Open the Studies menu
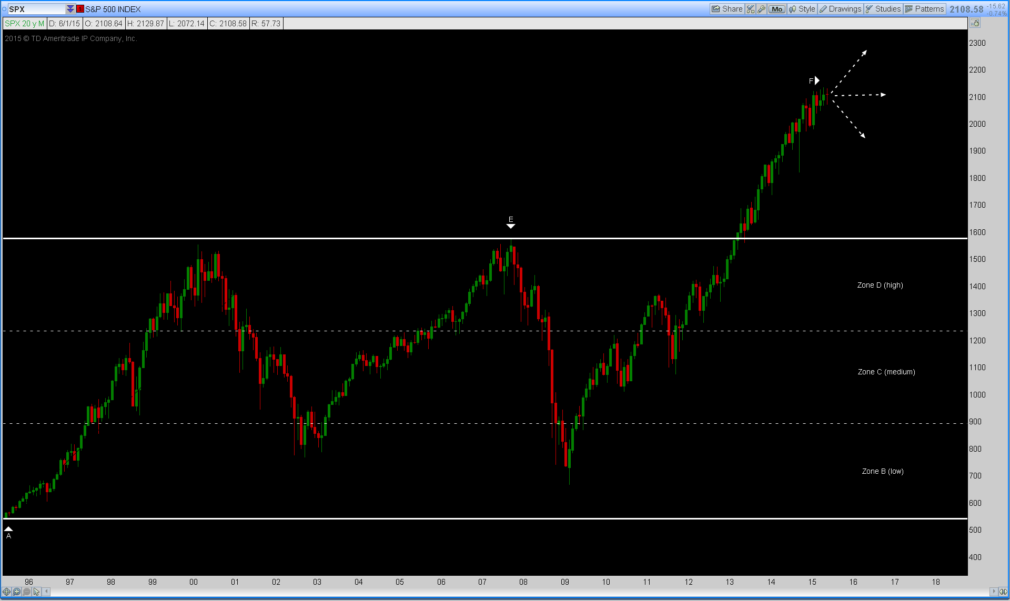 point(883,9)
